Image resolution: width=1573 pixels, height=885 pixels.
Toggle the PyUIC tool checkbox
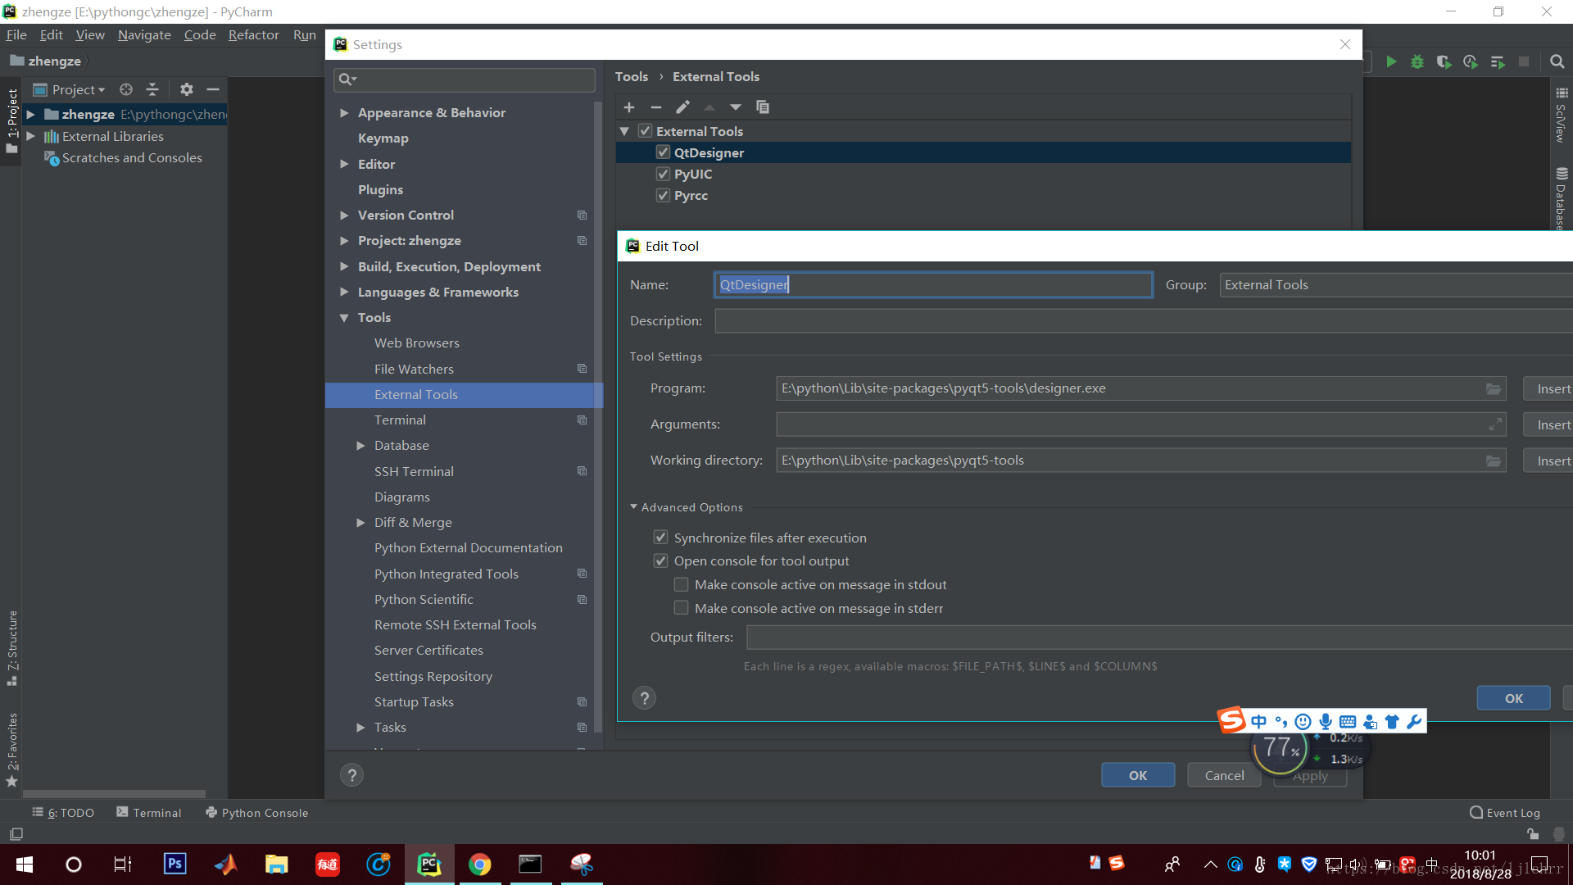664,174
